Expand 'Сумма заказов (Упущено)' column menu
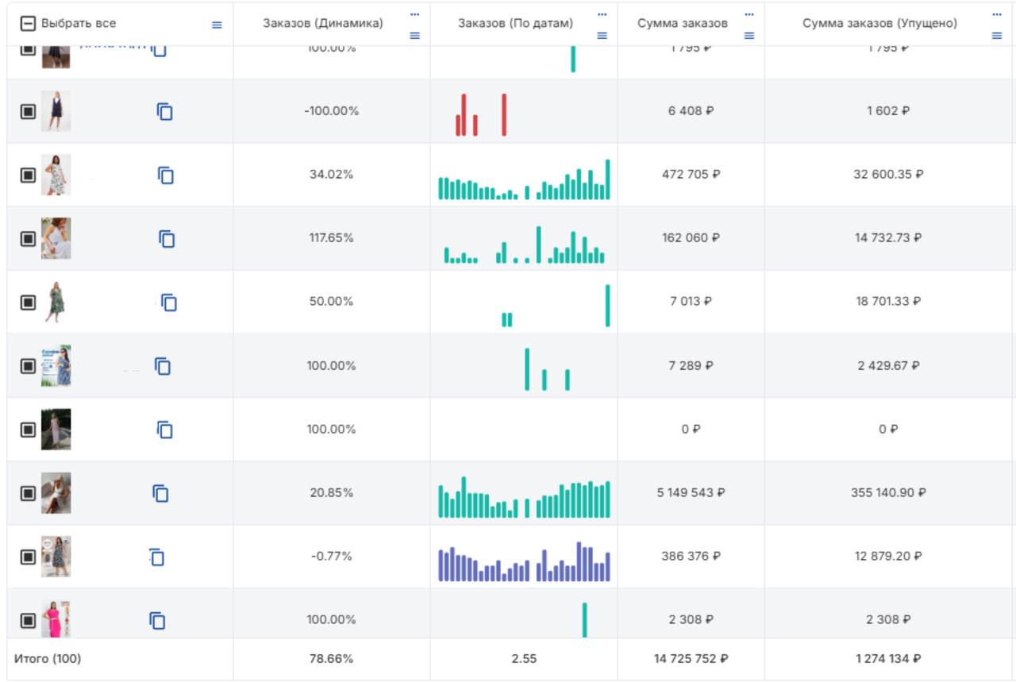This screenshot has width=1016, height=682. [997, 35]
